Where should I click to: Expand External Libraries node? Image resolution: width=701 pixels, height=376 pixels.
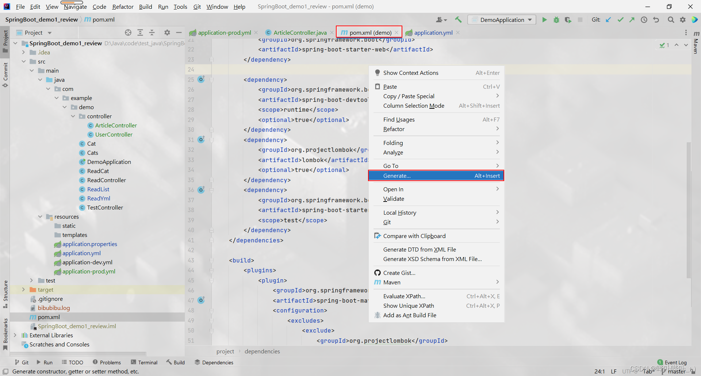tap(15, 335)
